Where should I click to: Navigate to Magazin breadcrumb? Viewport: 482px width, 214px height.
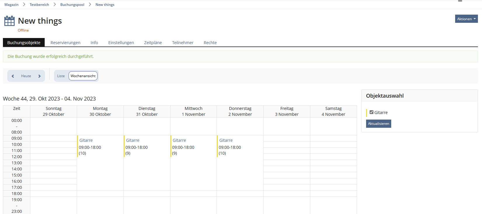[11, 5]
